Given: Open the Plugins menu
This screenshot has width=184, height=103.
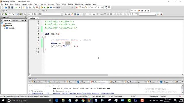Looking at the screenshot, I should (x=71, y=4).
